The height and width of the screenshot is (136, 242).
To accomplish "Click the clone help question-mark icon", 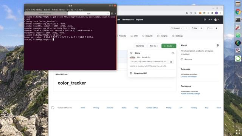I will pos(173,53).
